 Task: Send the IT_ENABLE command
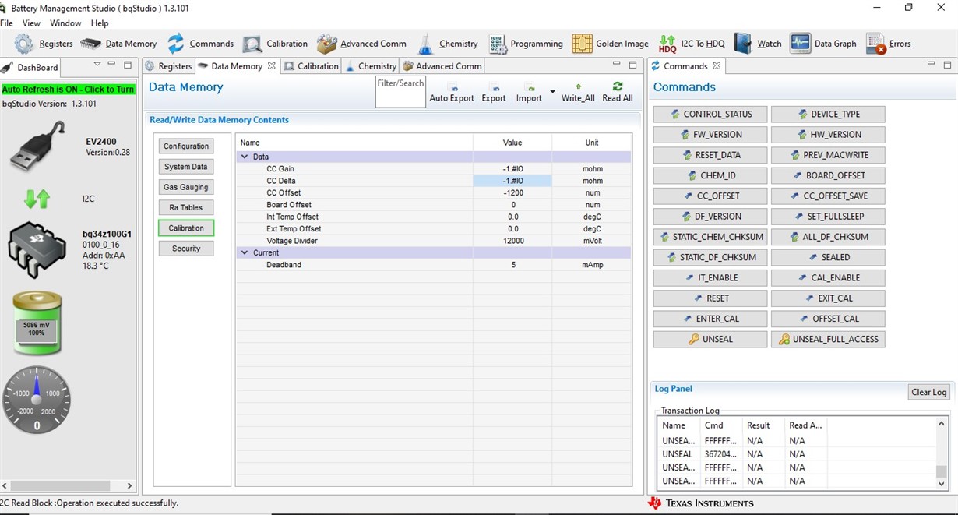tap(710, 277)
